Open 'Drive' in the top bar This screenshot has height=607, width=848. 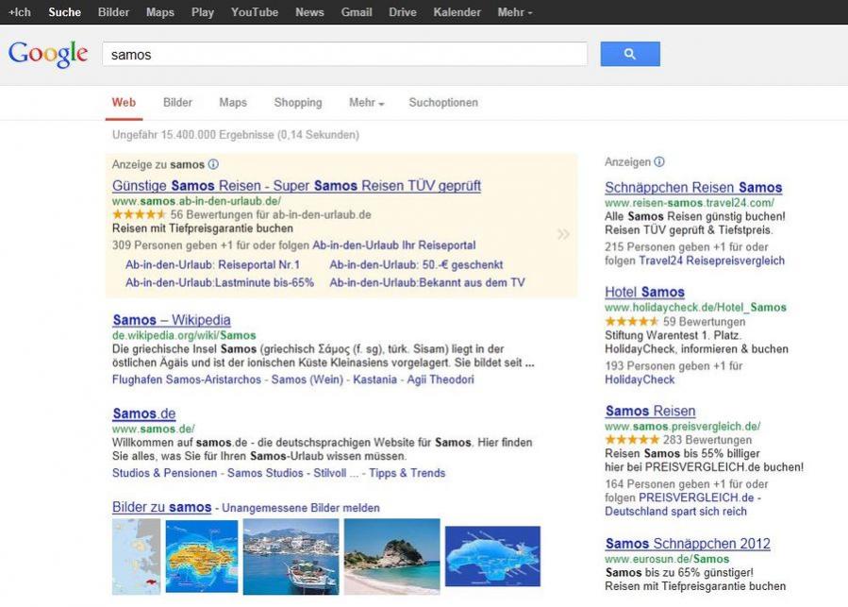click(403, 12)
